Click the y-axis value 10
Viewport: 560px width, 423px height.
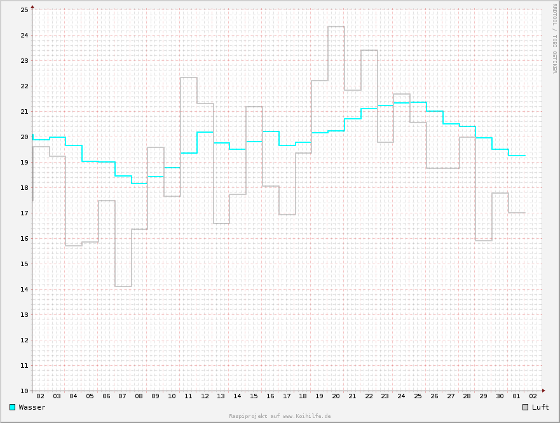25,391
